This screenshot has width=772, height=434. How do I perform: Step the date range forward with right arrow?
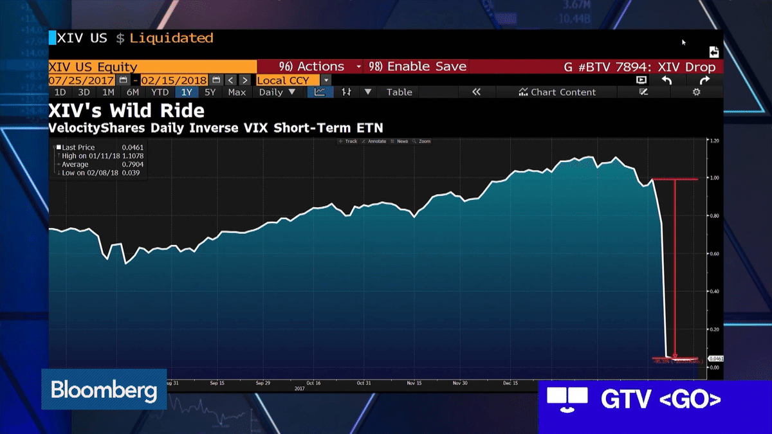[244, 80]
